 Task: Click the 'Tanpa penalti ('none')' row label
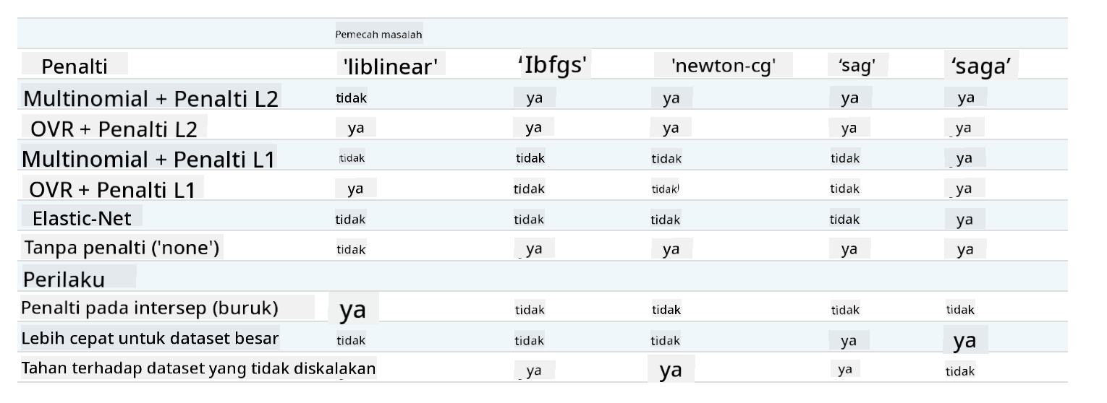pyautogui.click(x=122, y=248)
